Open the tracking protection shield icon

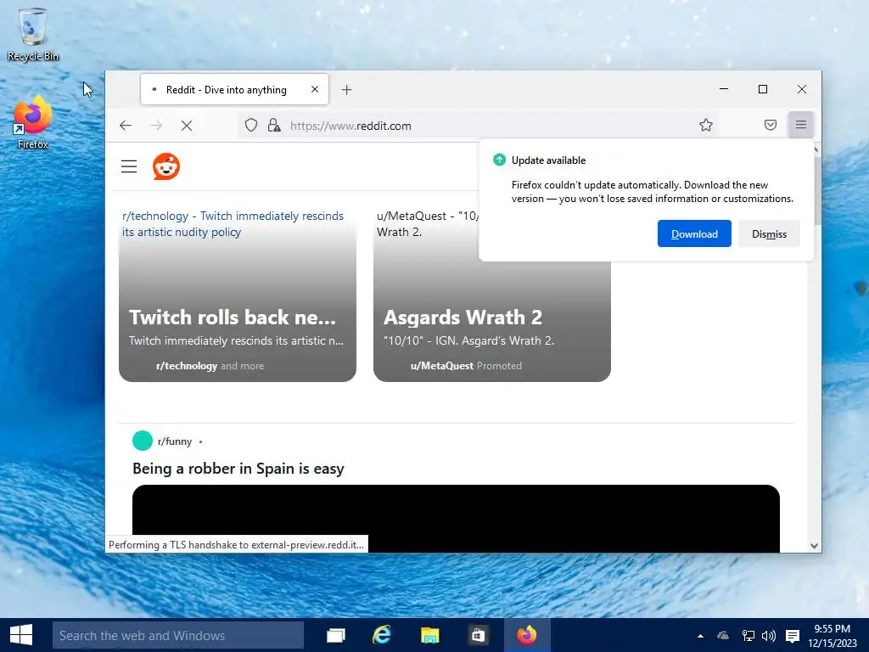coord(251,126)
